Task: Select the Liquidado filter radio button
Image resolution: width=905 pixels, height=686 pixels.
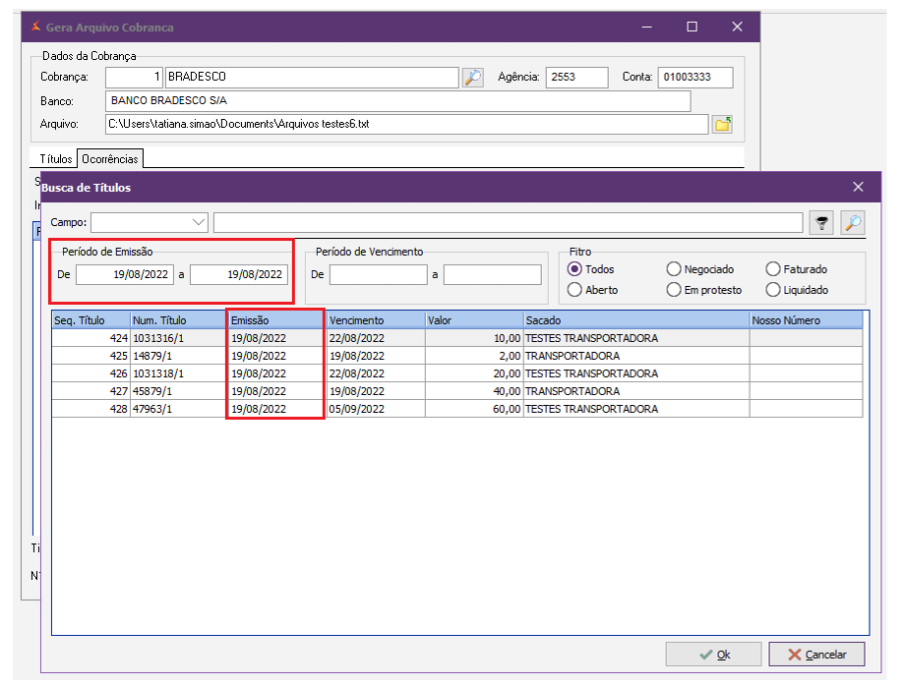Action: pyautogui.click(x=773, y=290)
